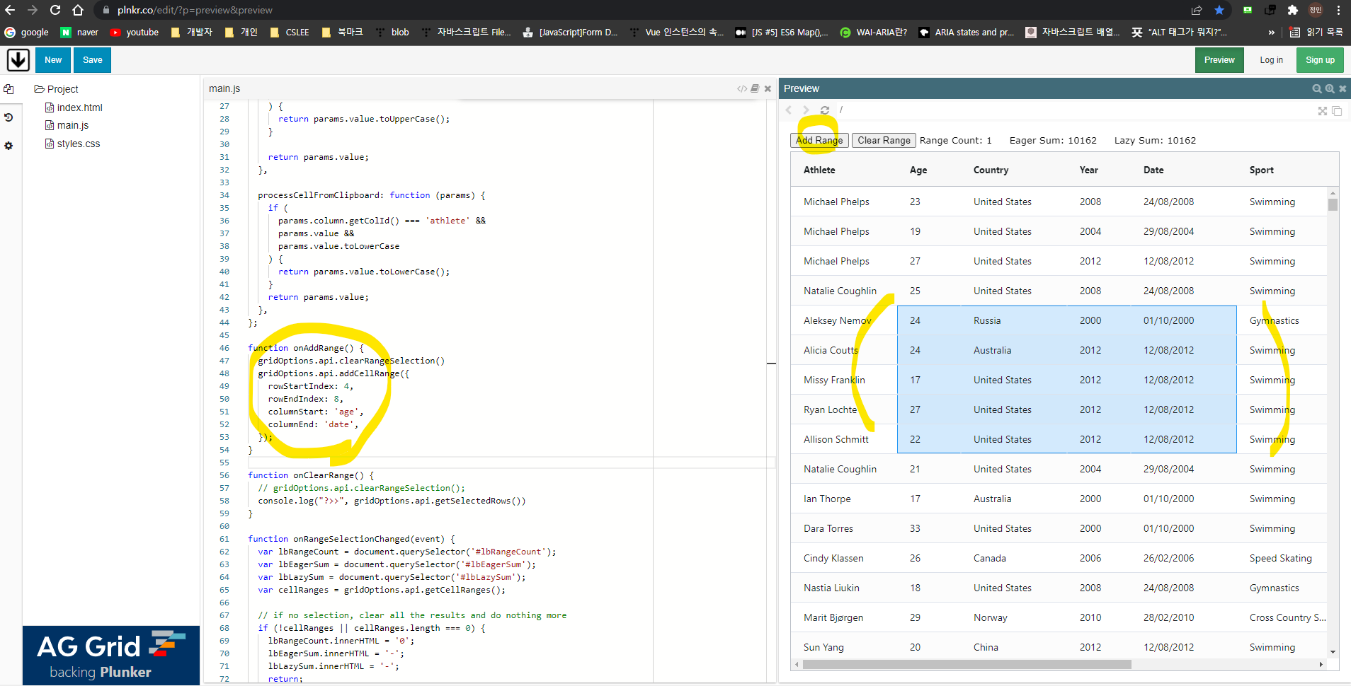
Task: Click the Log in button
Action: point(1271,60)
